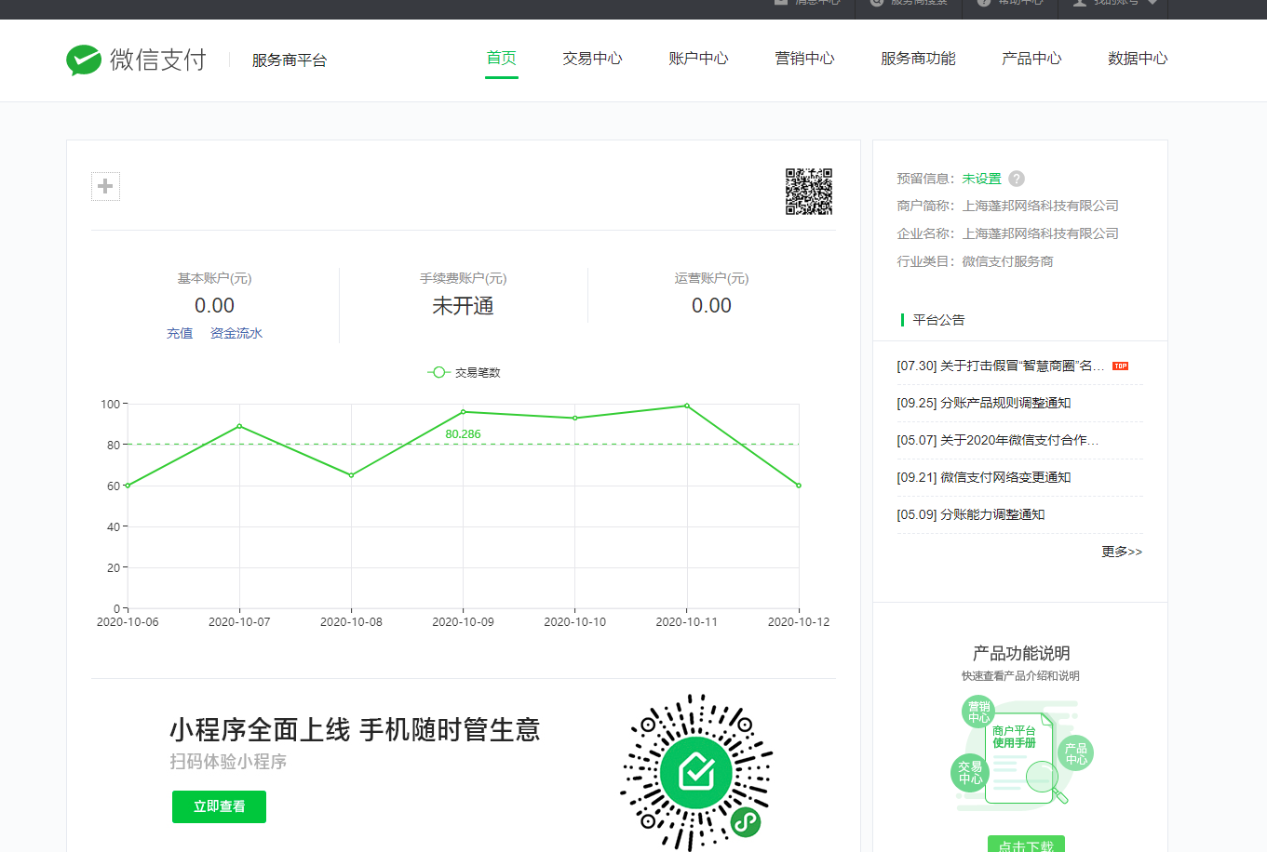1267x852 pixels.
Task: Click the 微信支付服务商 industry category text
Action: pos(1007,261)
